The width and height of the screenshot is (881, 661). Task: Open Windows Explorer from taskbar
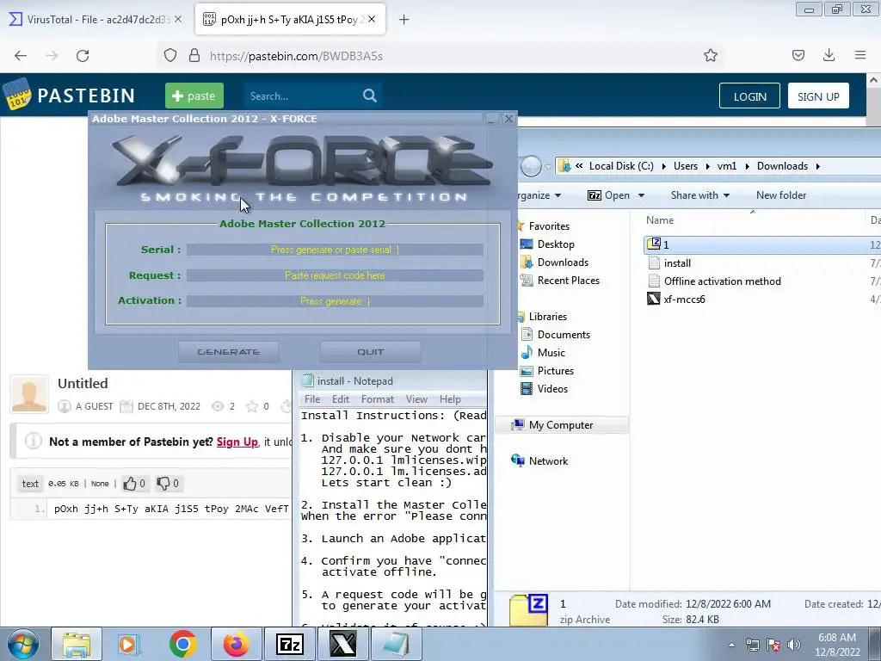point(77,644)
